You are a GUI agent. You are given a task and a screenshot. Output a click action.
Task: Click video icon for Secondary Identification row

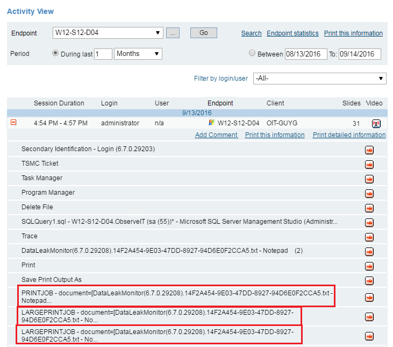pos(369,150)
